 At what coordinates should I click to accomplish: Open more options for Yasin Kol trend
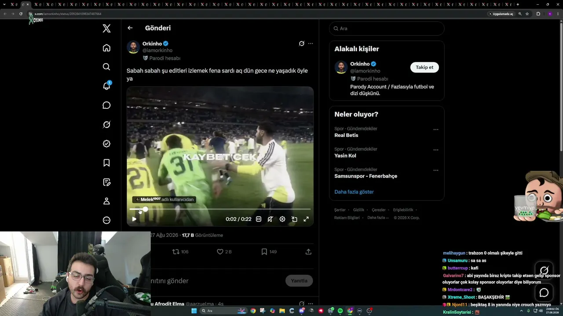point(436,150)
